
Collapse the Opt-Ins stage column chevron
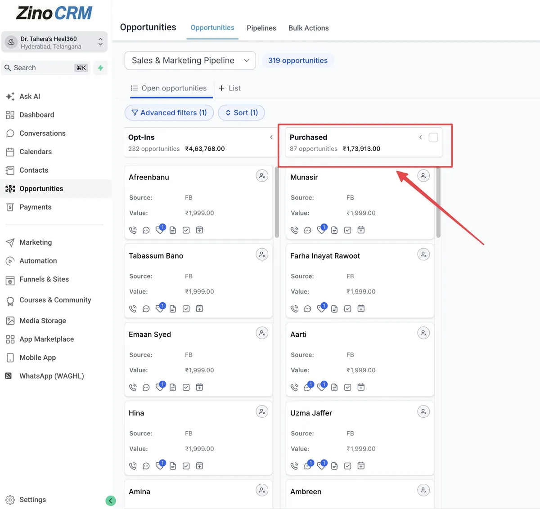(x=271, y=137)
